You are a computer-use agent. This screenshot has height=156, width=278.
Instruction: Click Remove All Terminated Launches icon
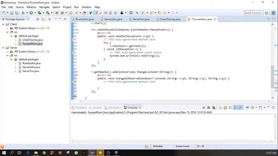point(214,107)
